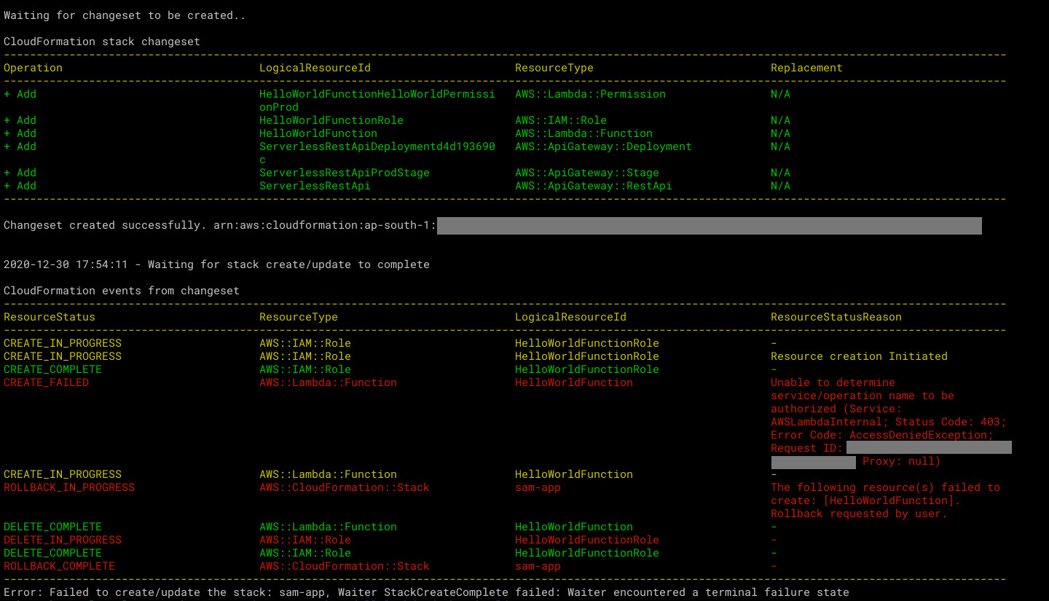The width and height of the screenshot is (1049, 601).
Task: Click the "AWS::ApiGateway::RestApi" resource type
Action: pyautogui.click(x=594, y=186)
